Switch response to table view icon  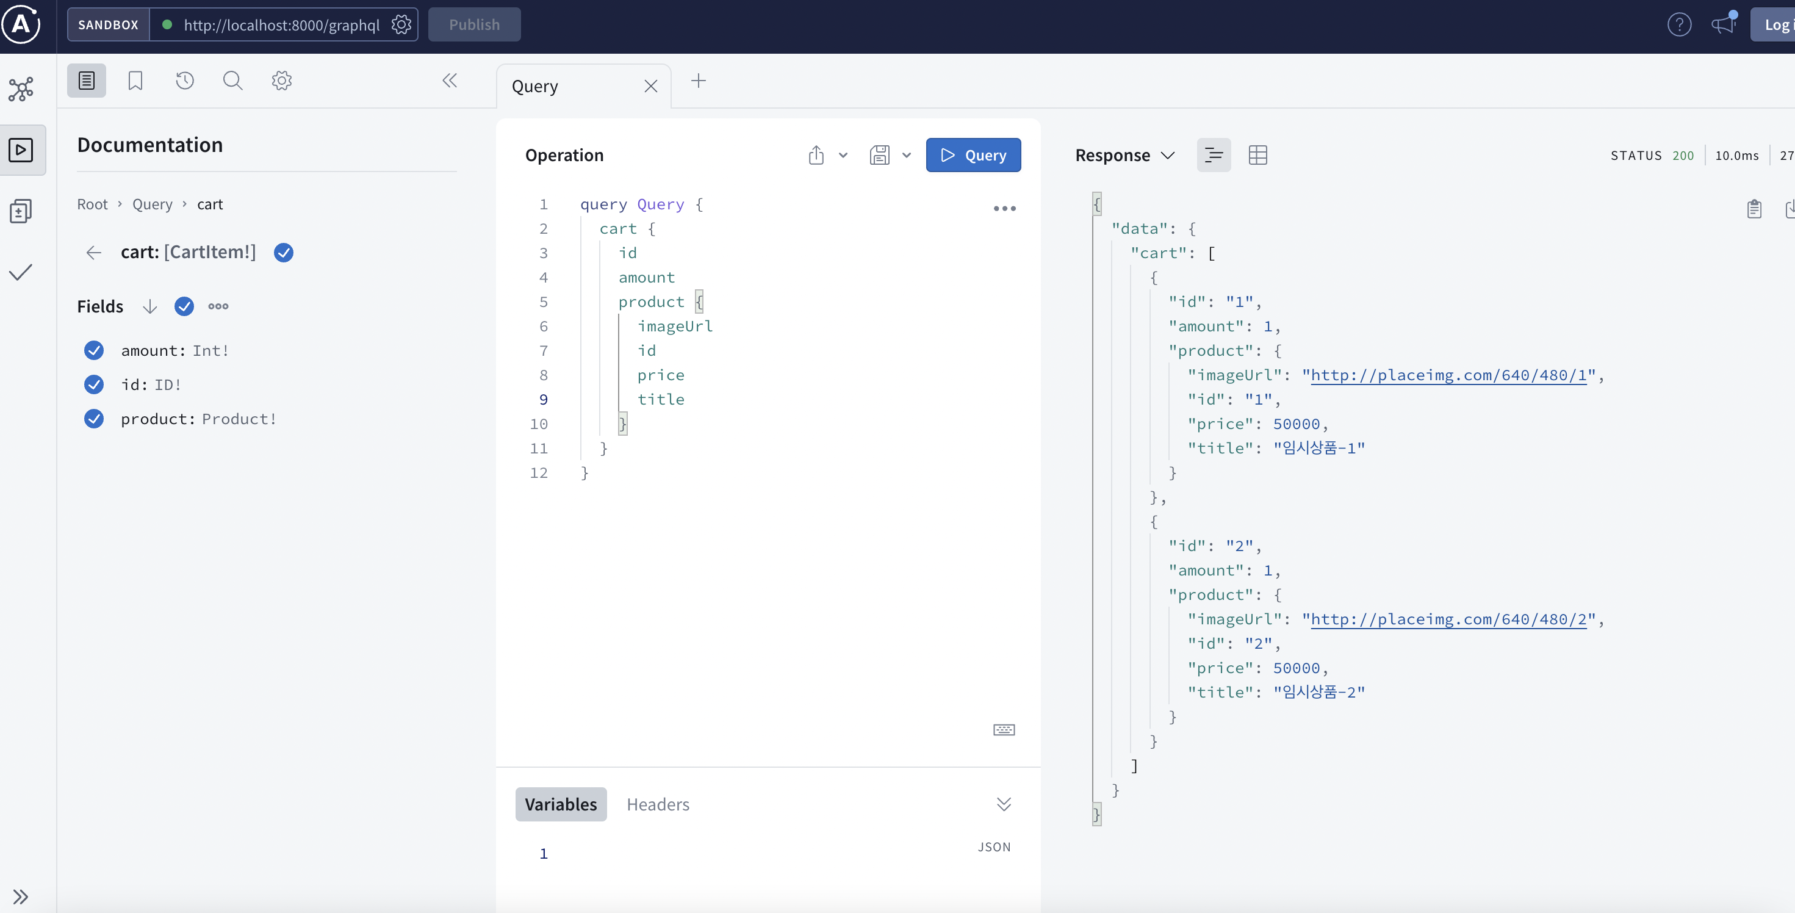pyautogui.click(x=1257, y=155)
